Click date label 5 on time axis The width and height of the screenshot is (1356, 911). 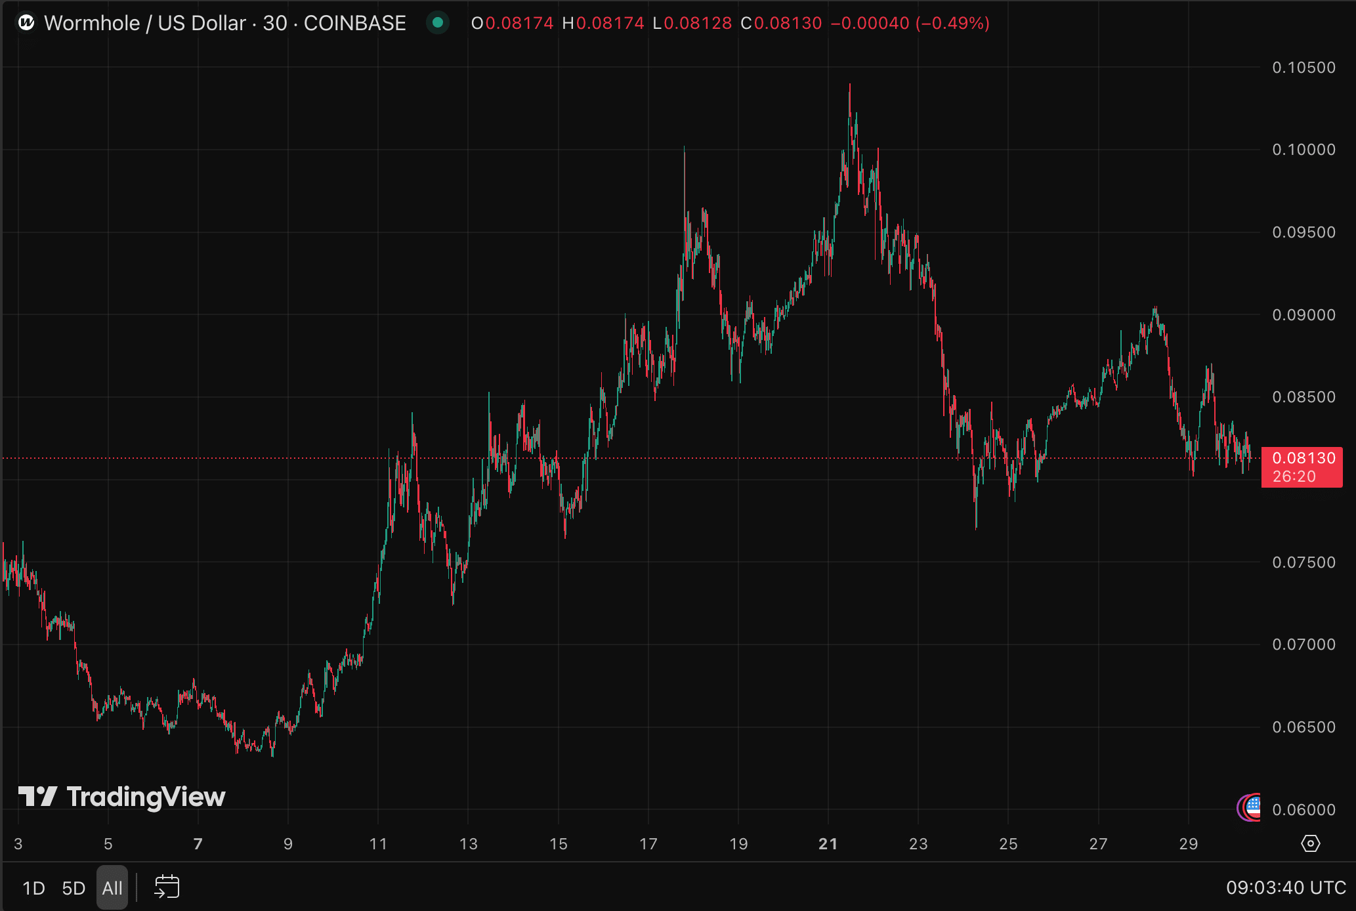pyautogui.click(x=108, y=844)
